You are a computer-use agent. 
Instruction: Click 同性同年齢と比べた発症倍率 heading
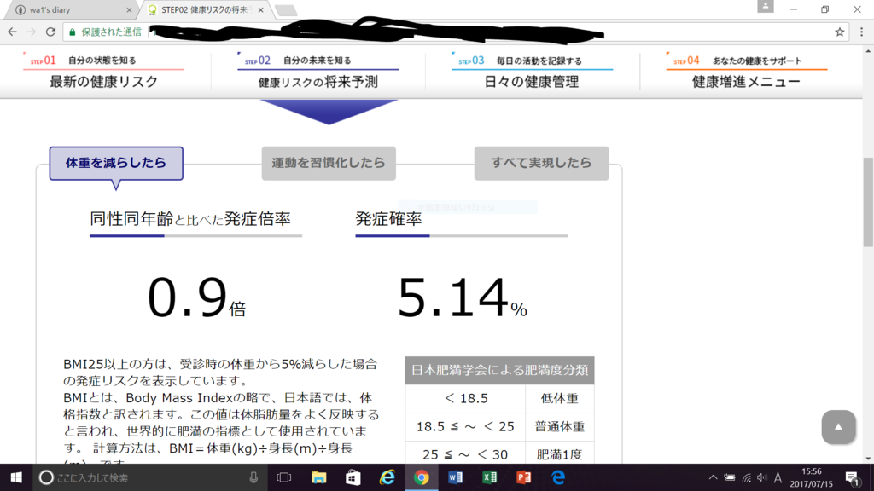[190, 219]
